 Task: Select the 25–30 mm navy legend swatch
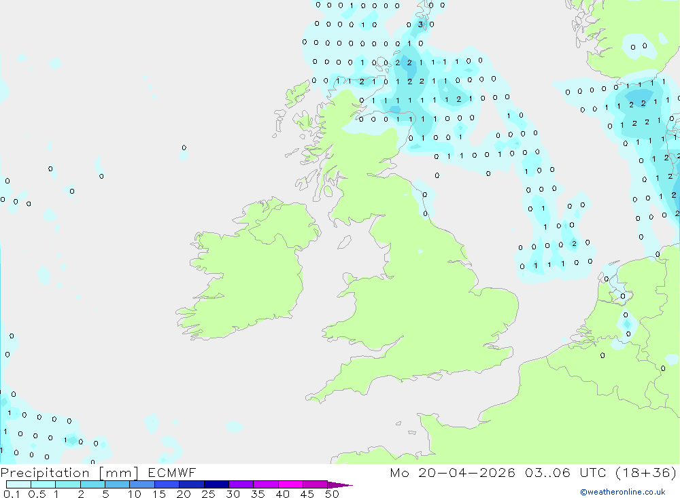pos(216,484)
